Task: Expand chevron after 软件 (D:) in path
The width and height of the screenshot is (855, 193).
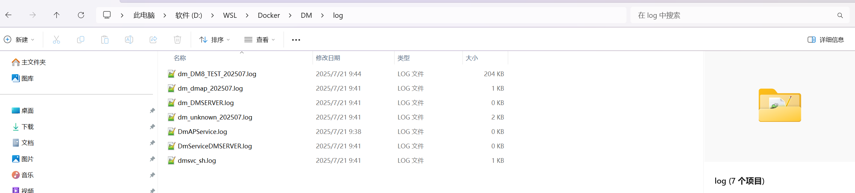Action: [212, 15]
